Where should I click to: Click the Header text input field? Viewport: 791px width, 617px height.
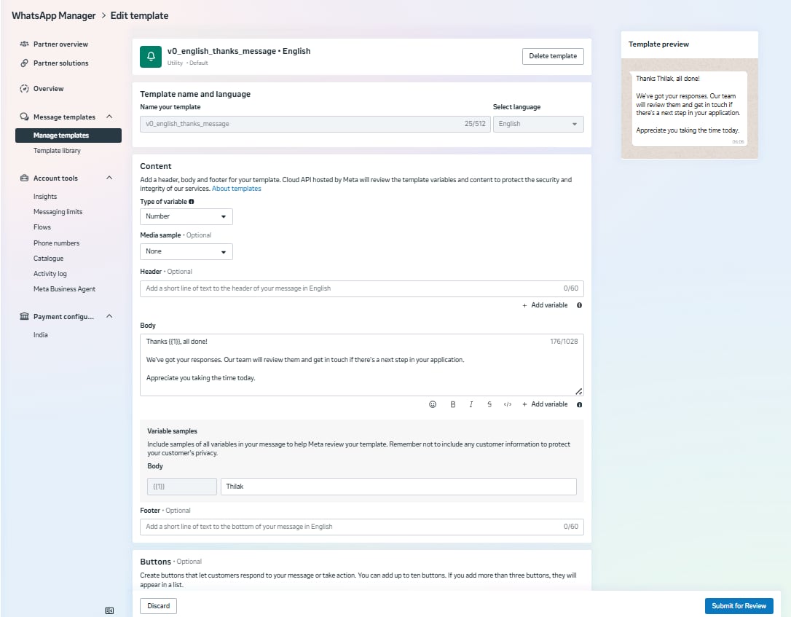point(362,288)
